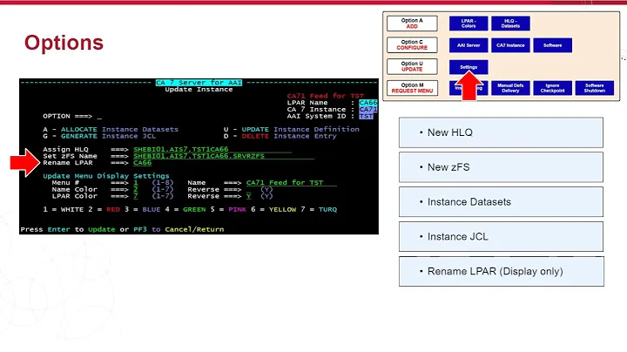The width and height of the screenshot is (627, 352).
Task: Open the CA7 Instance blue button
Action: [x=510, y=45]
